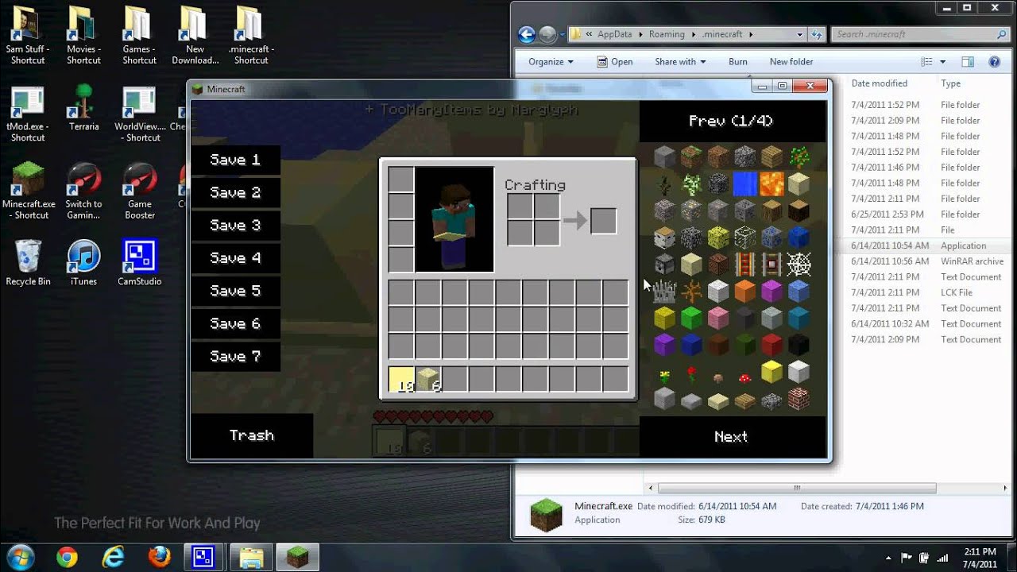Pick up the sand stack in hotbar
This screenshot has width=1017, height=572.
401,380
